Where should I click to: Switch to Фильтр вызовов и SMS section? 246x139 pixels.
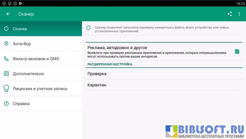(36, 59)
